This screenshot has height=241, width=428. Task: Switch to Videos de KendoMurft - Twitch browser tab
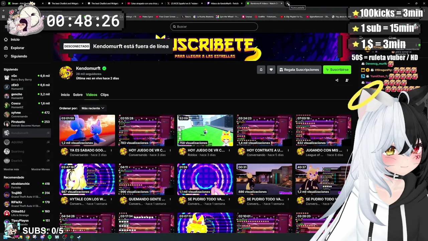[x=225, y=3]
